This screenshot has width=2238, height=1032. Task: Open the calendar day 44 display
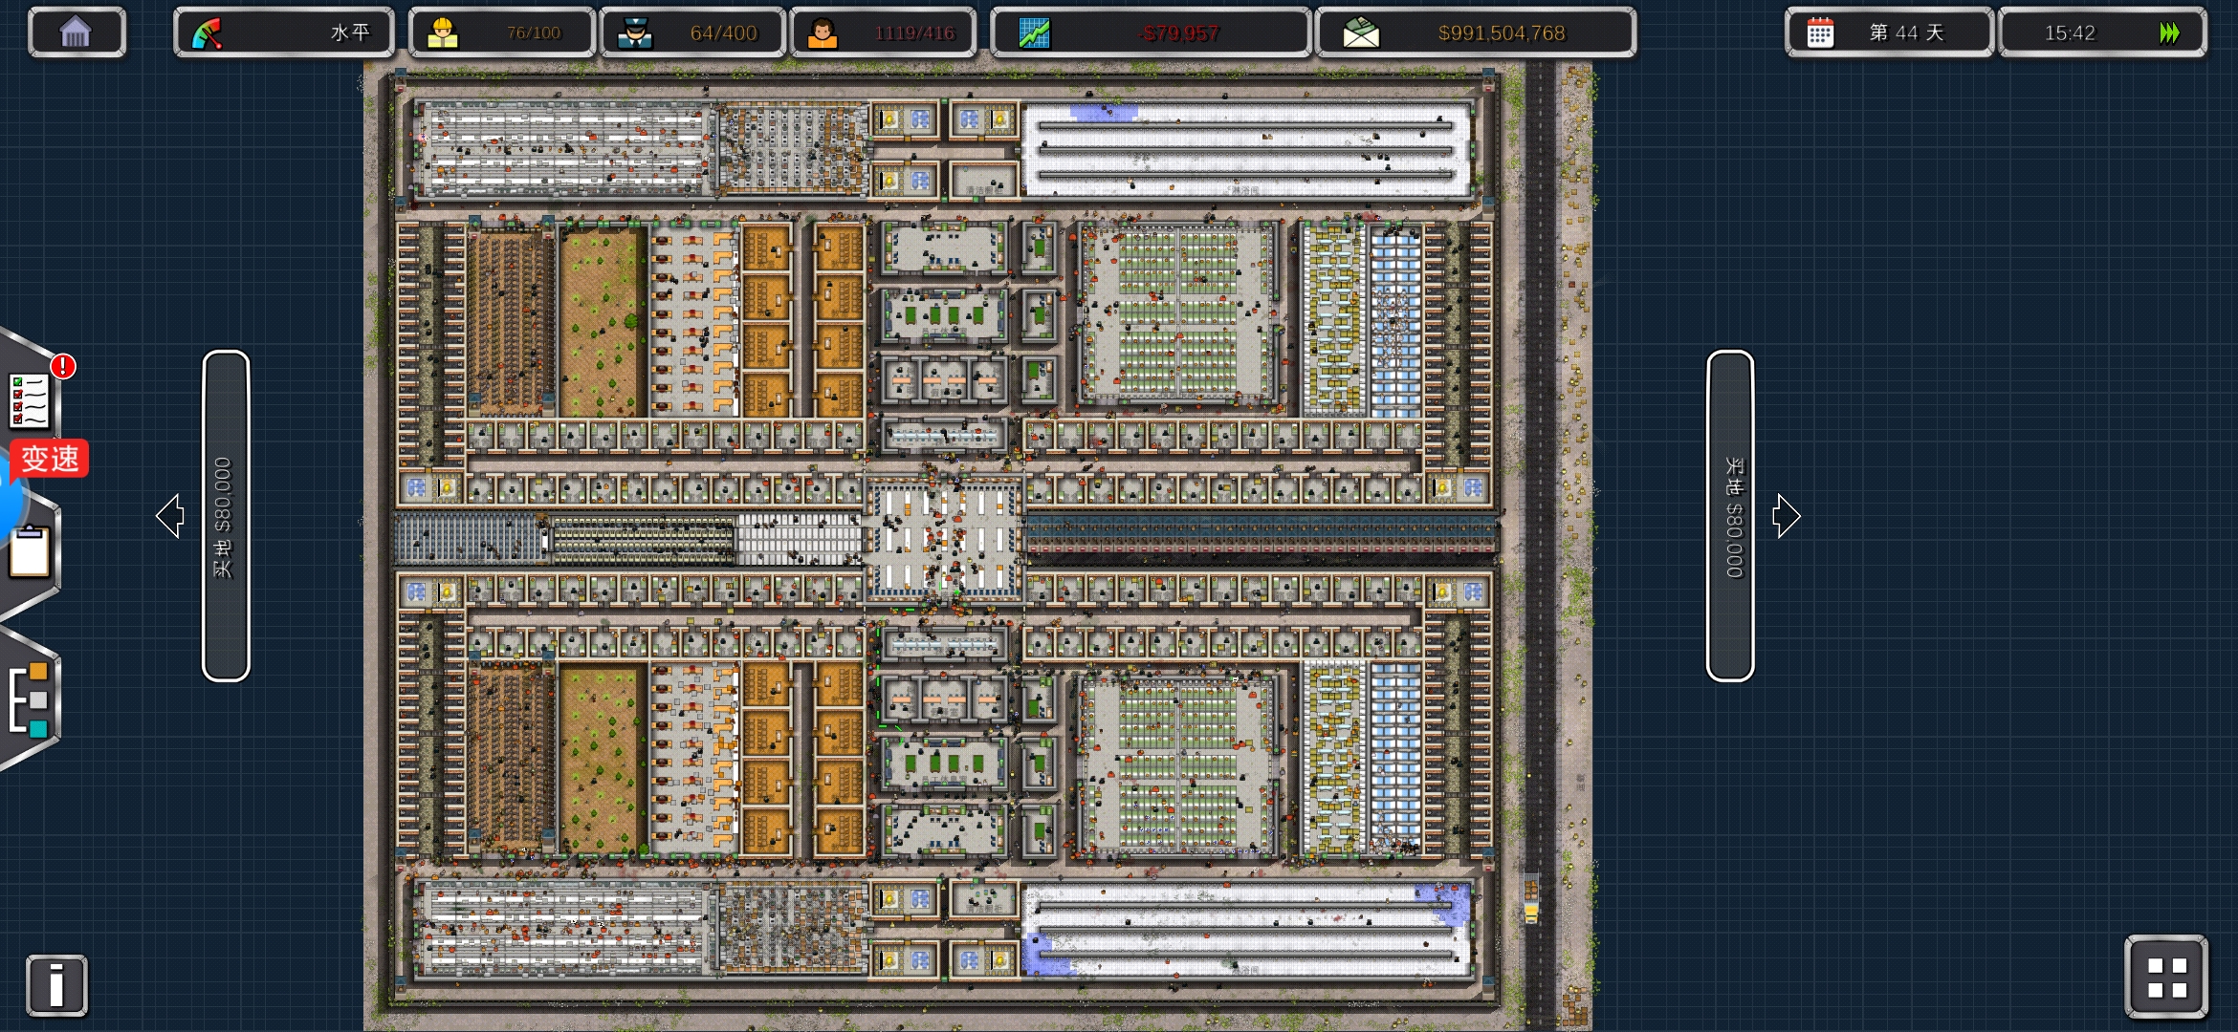[1888, 32]
